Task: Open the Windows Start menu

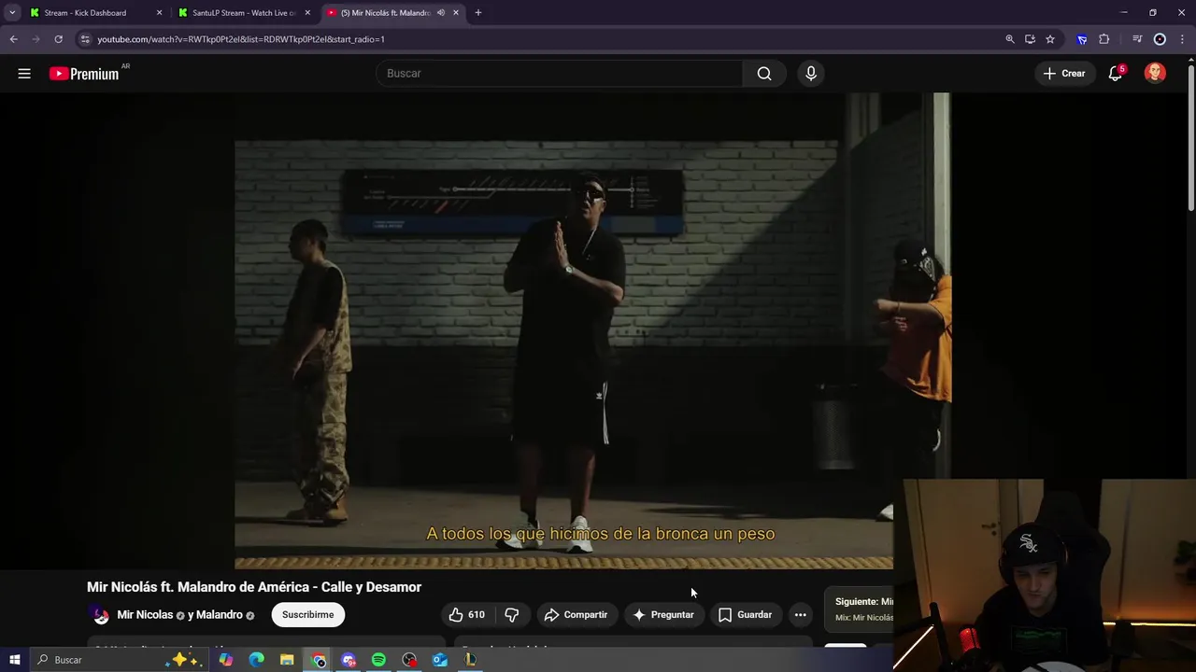Action: click(14, 660)
